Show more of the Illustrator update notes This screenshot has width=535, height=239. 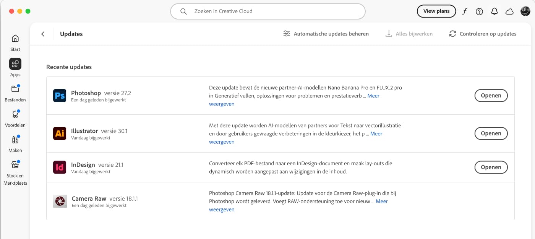click(222, 141)
